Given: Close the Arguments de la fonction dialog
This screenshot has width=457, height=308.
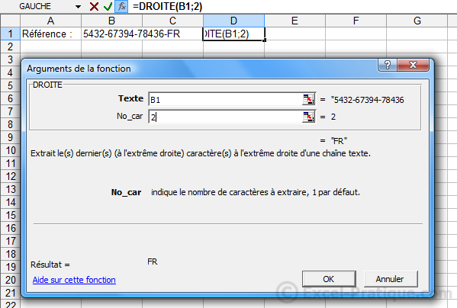Looking at the screenshot, I should coord(413,65).
